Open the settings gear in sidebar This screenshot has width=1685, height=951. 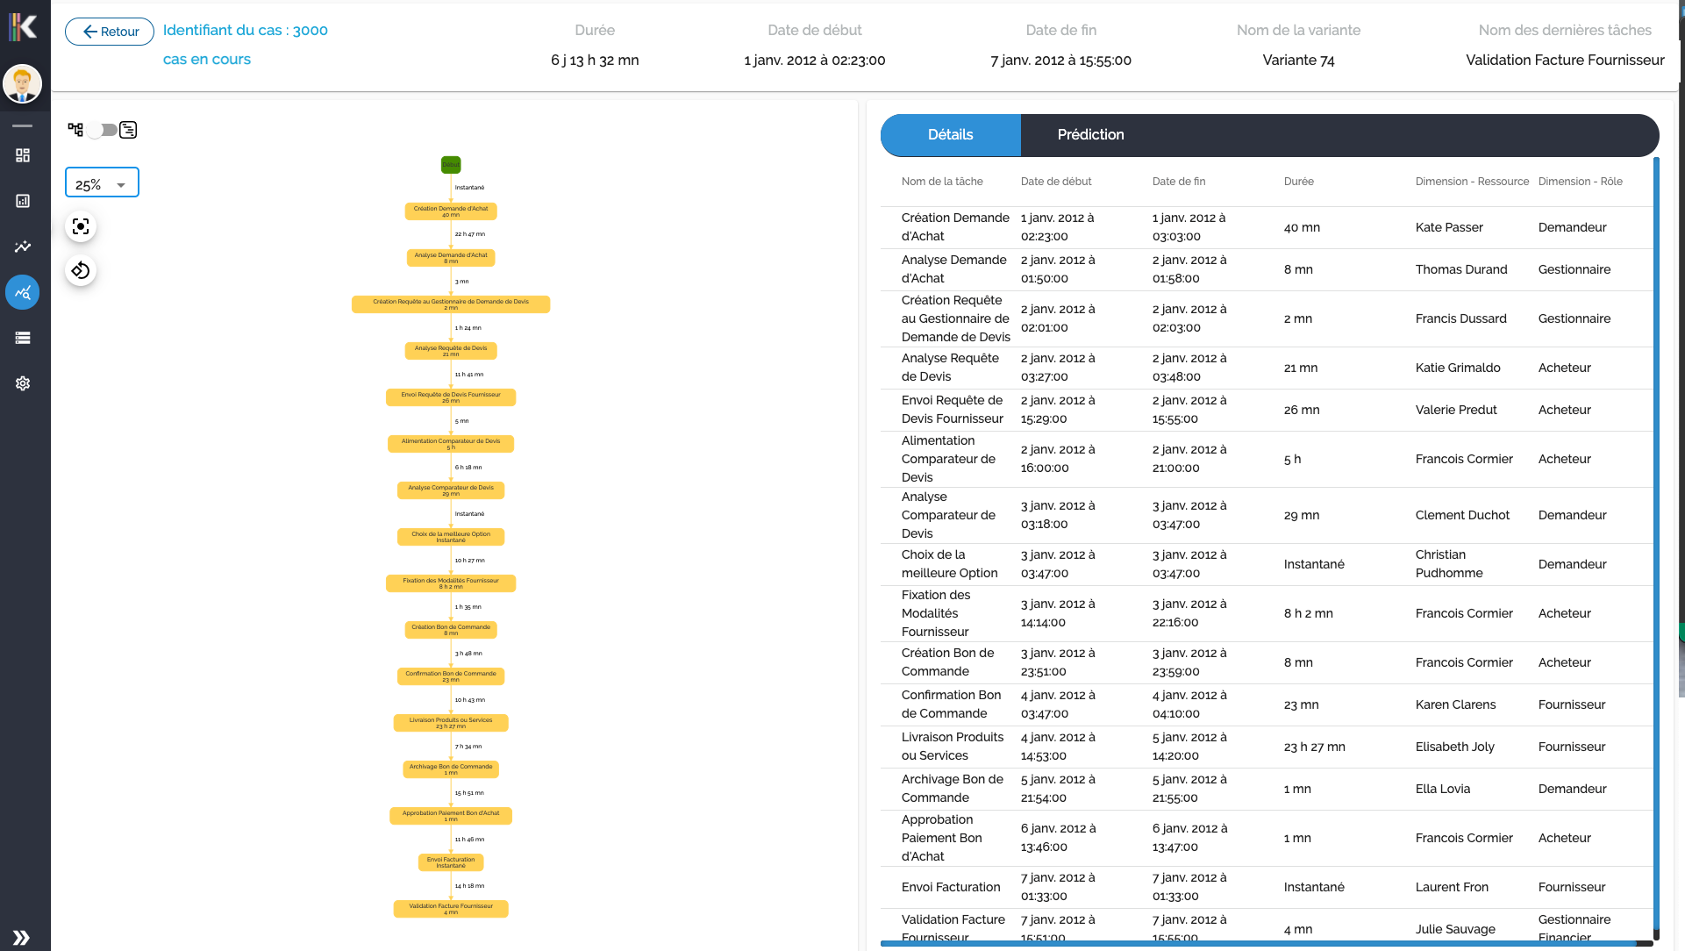click(x=23, y=383)
